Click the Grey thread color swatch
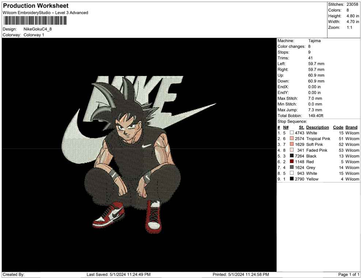Screen dimensions: 362x278 click(291, 167)
